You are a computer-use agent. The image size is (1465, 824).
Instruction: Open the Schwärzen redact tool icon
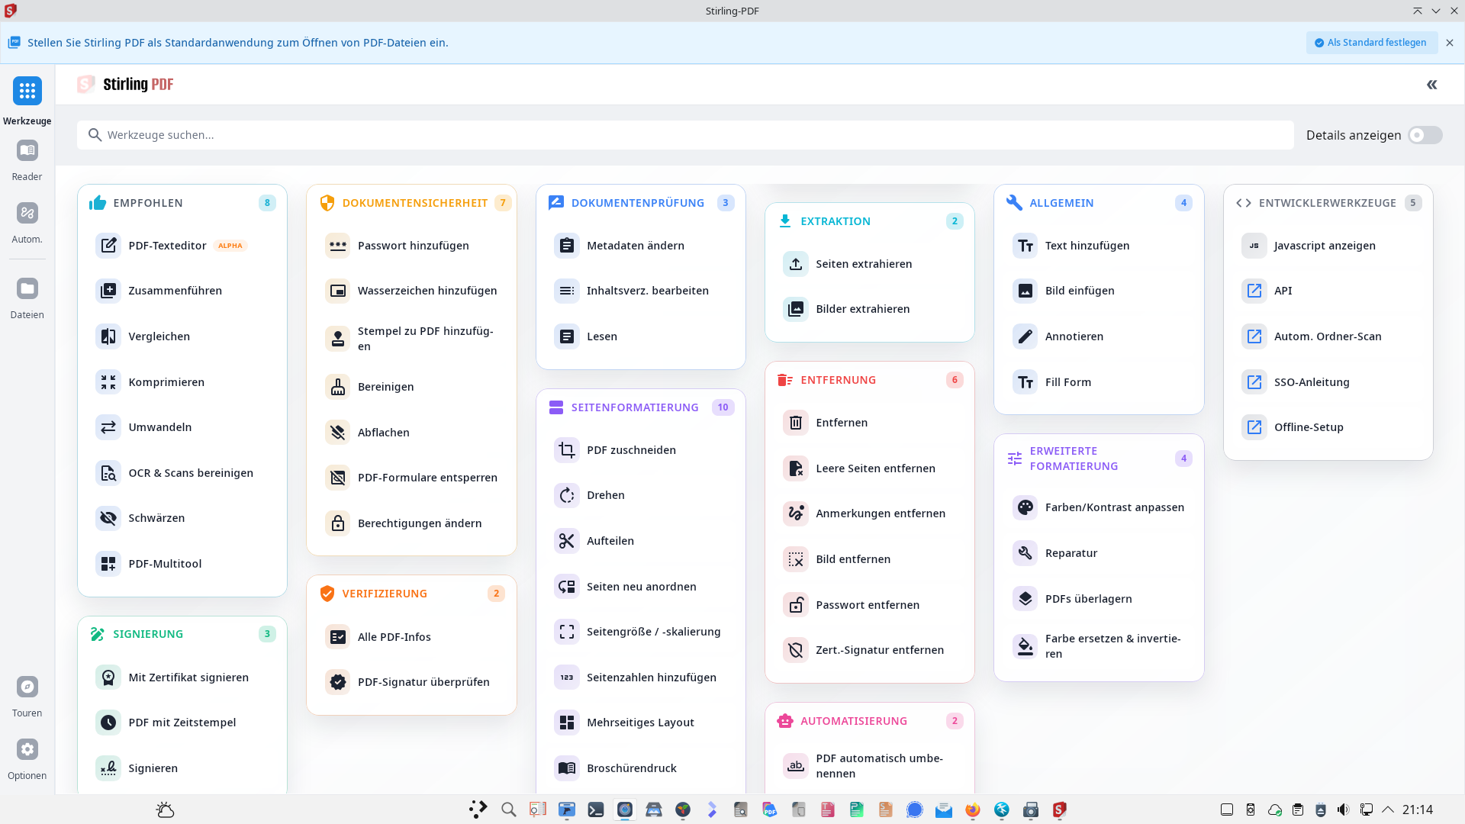(108, 518)
